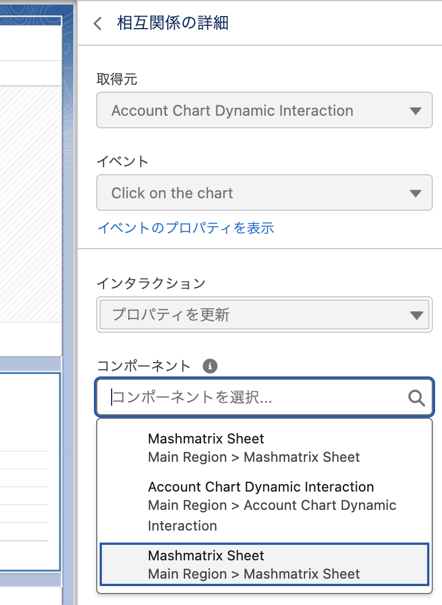Click the info icon next to コンポーネント

210,366
